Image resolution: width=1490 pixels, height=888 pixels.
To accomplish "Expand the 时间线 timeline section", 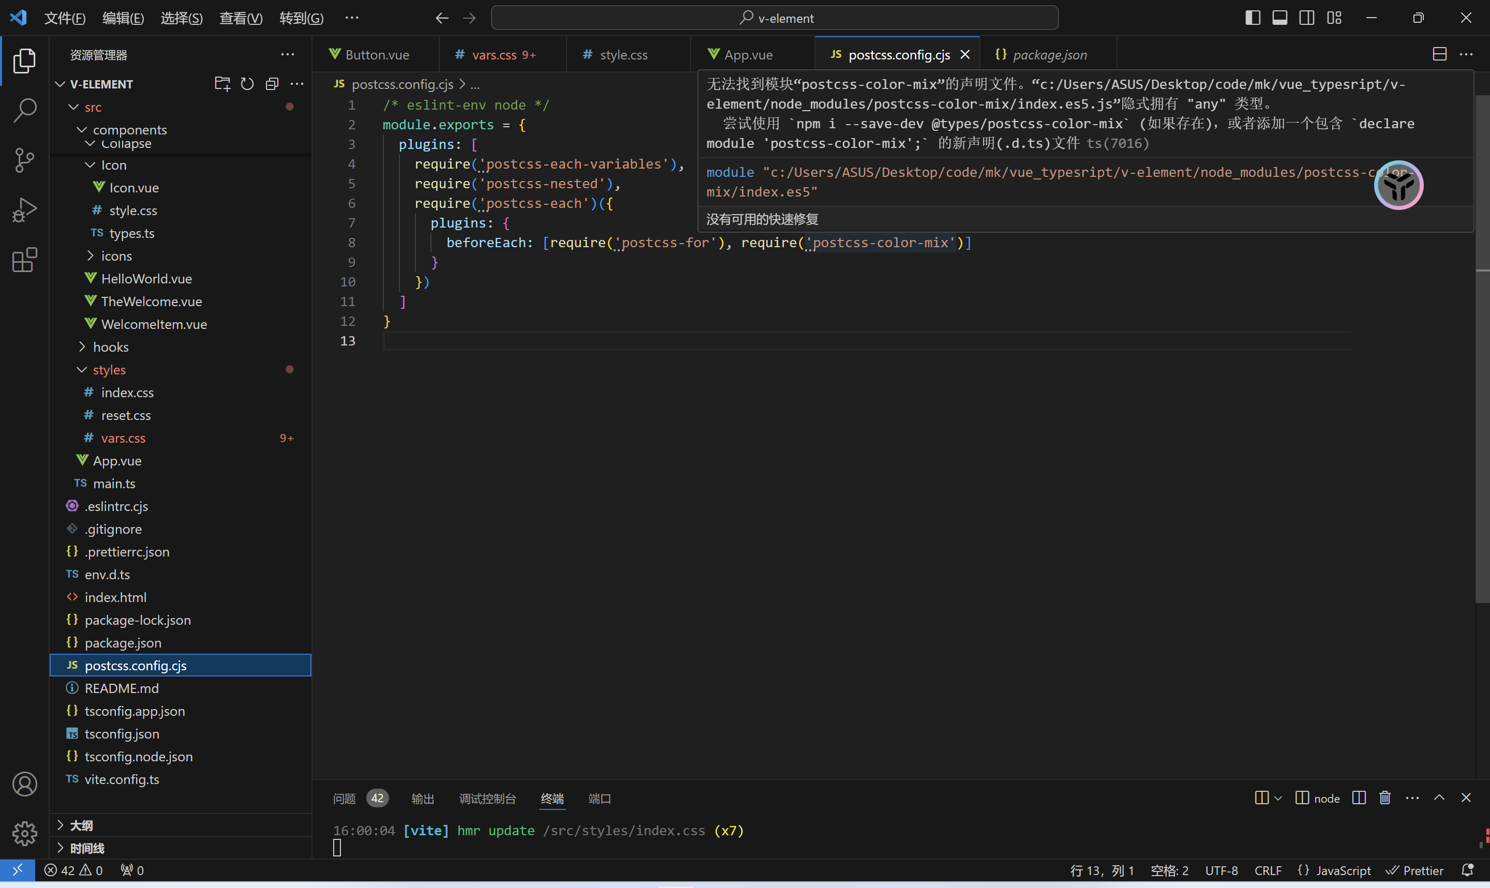I will tap(180, 848).
